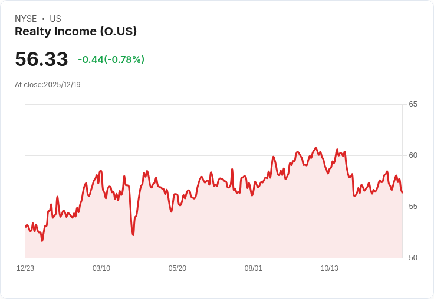Click the 10/13 date axis label
434x299 pixels.
(x=330, y=268)
